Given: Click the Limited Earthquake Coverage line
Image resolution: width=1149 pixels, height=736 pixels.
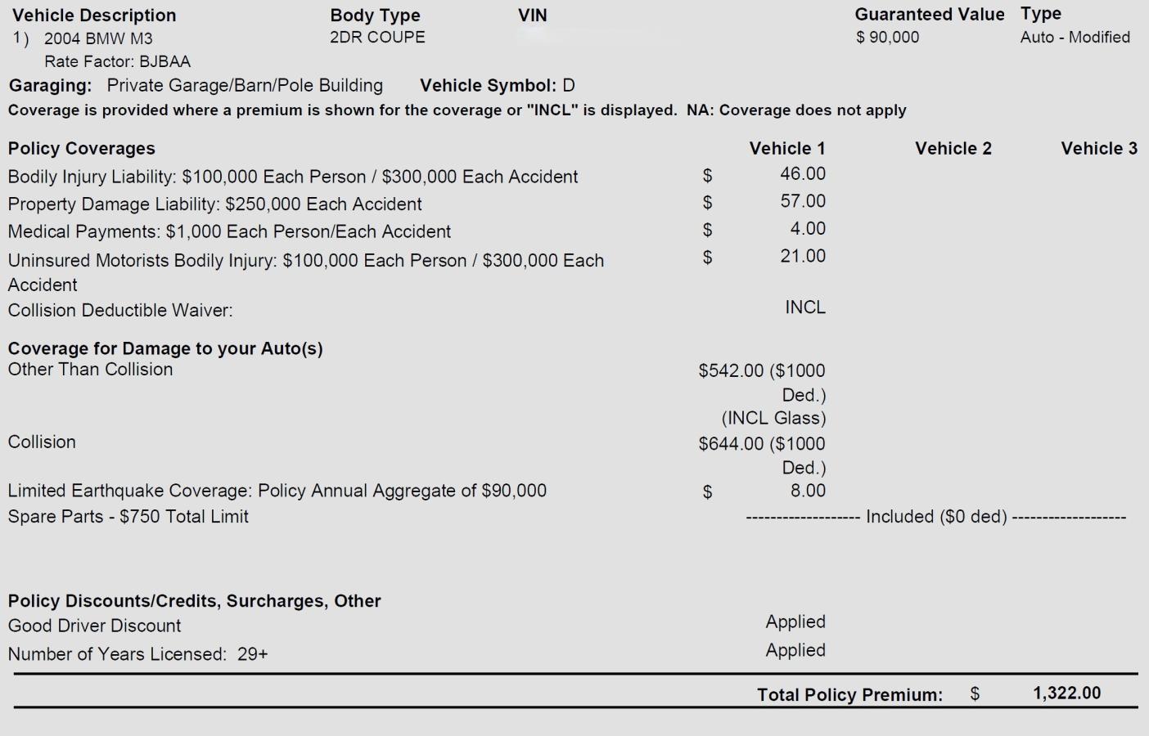Looking at the screenshot, I should 277,491.
